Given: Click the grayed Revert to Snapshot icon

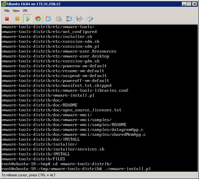Looking at the screenshot, I should 59,19.
